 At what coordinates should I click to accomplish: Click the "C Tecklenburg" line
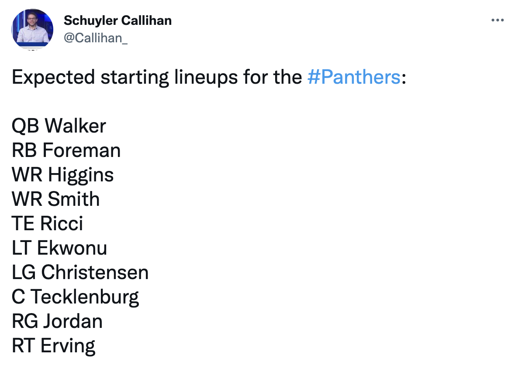click(75, 297)
